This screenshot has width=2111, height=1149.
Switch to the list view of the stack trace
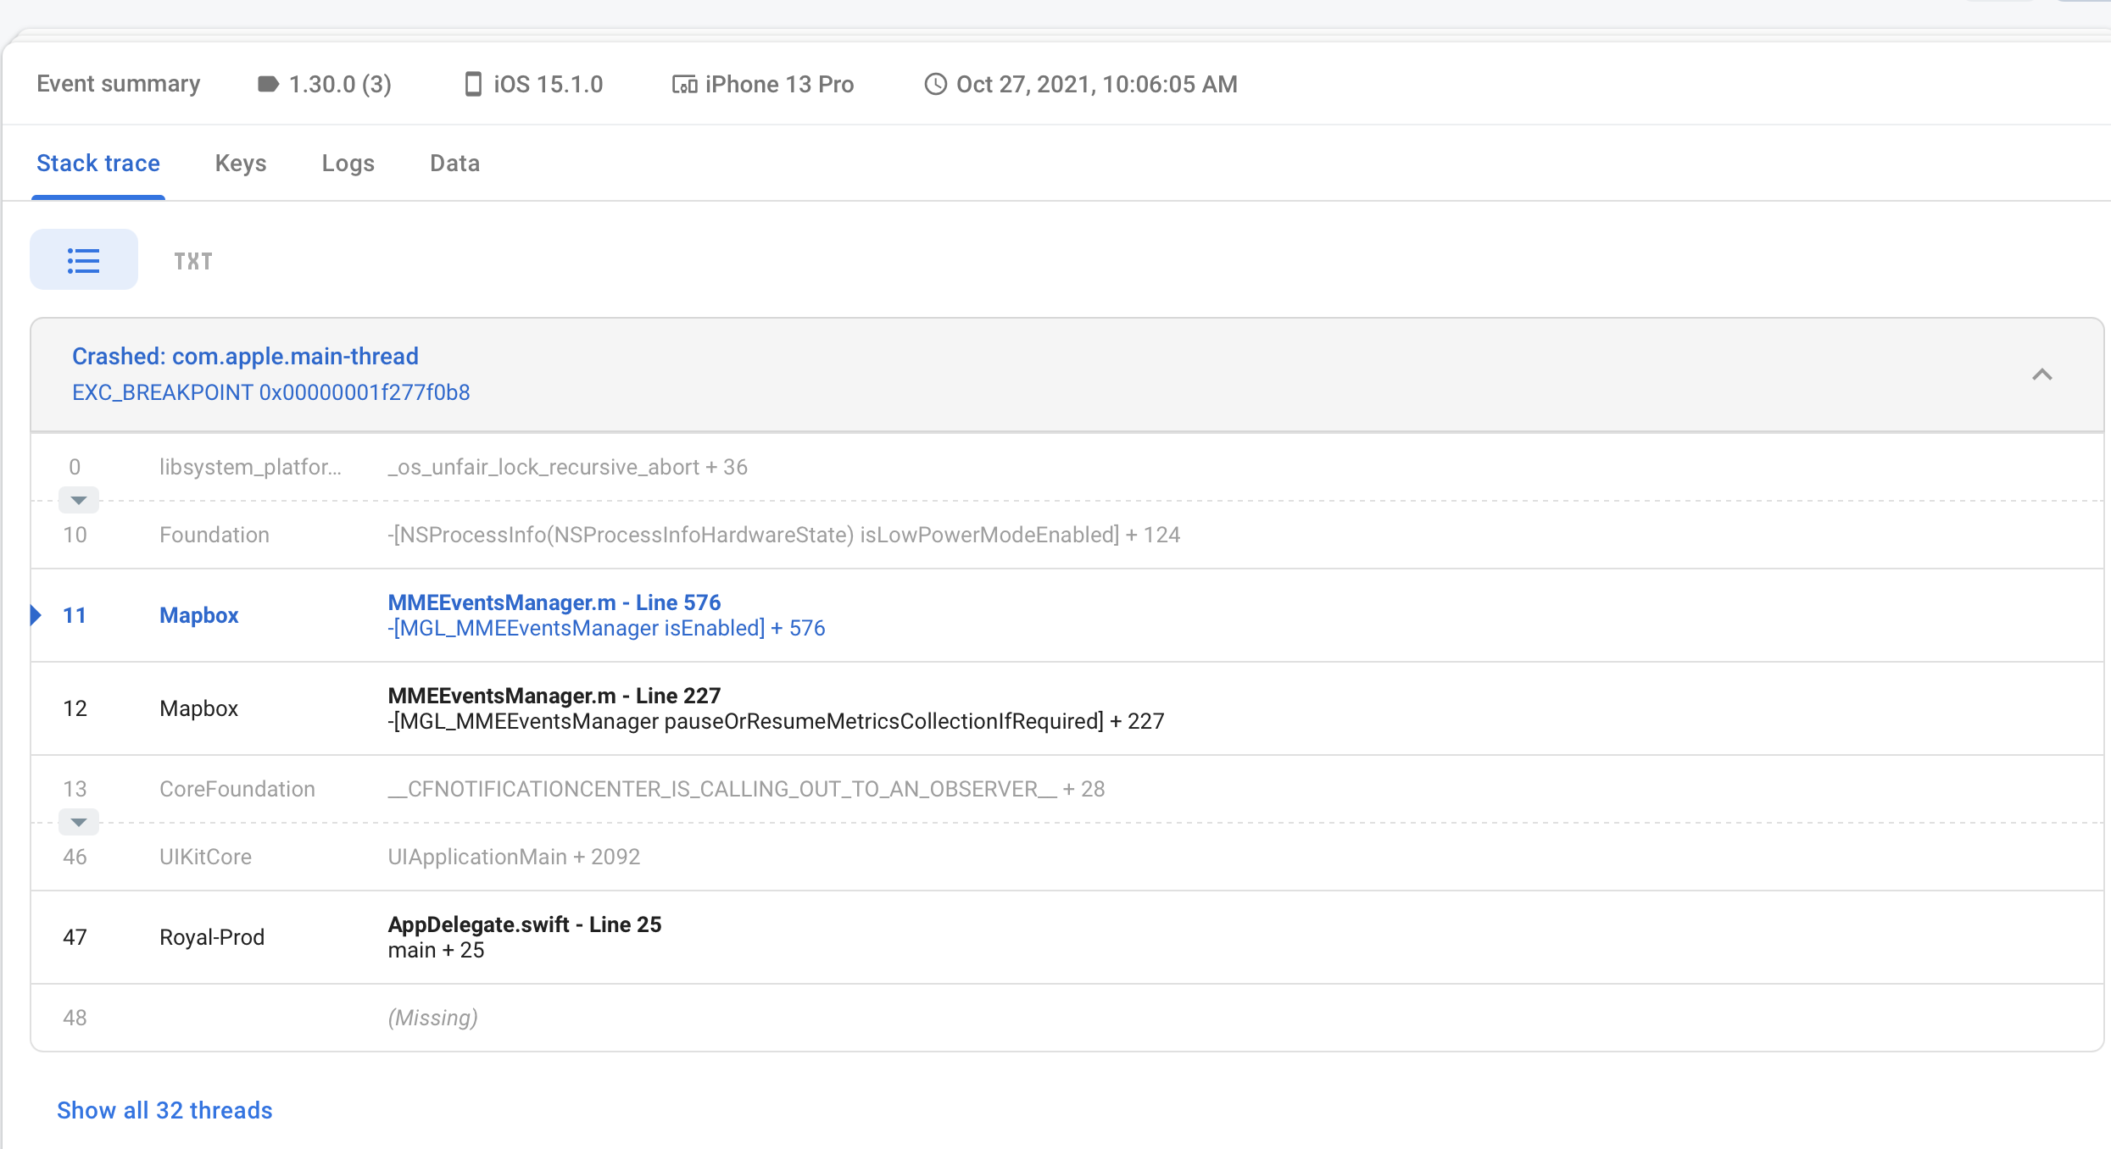click(83, 259)
